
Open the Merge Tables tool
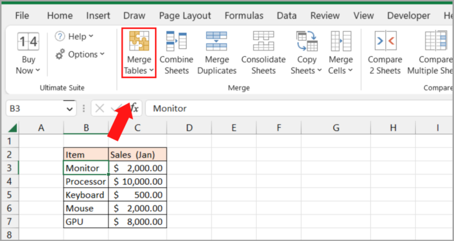click(x=139, y=52)
